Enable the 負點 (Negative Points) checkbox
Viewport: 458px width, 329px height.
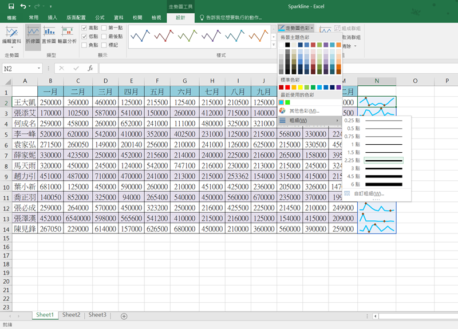point(85,45)
